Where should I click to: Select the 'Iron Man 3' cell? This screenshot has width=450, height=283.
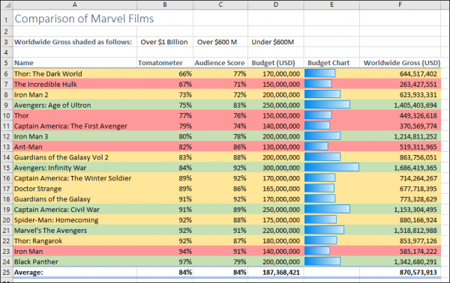(x=74, y=136)
